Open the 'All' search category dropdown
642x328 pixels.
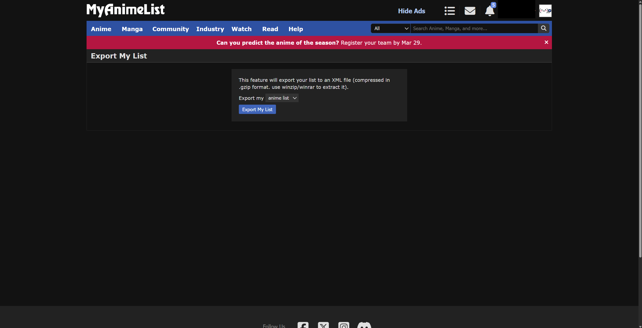[390, 28]
